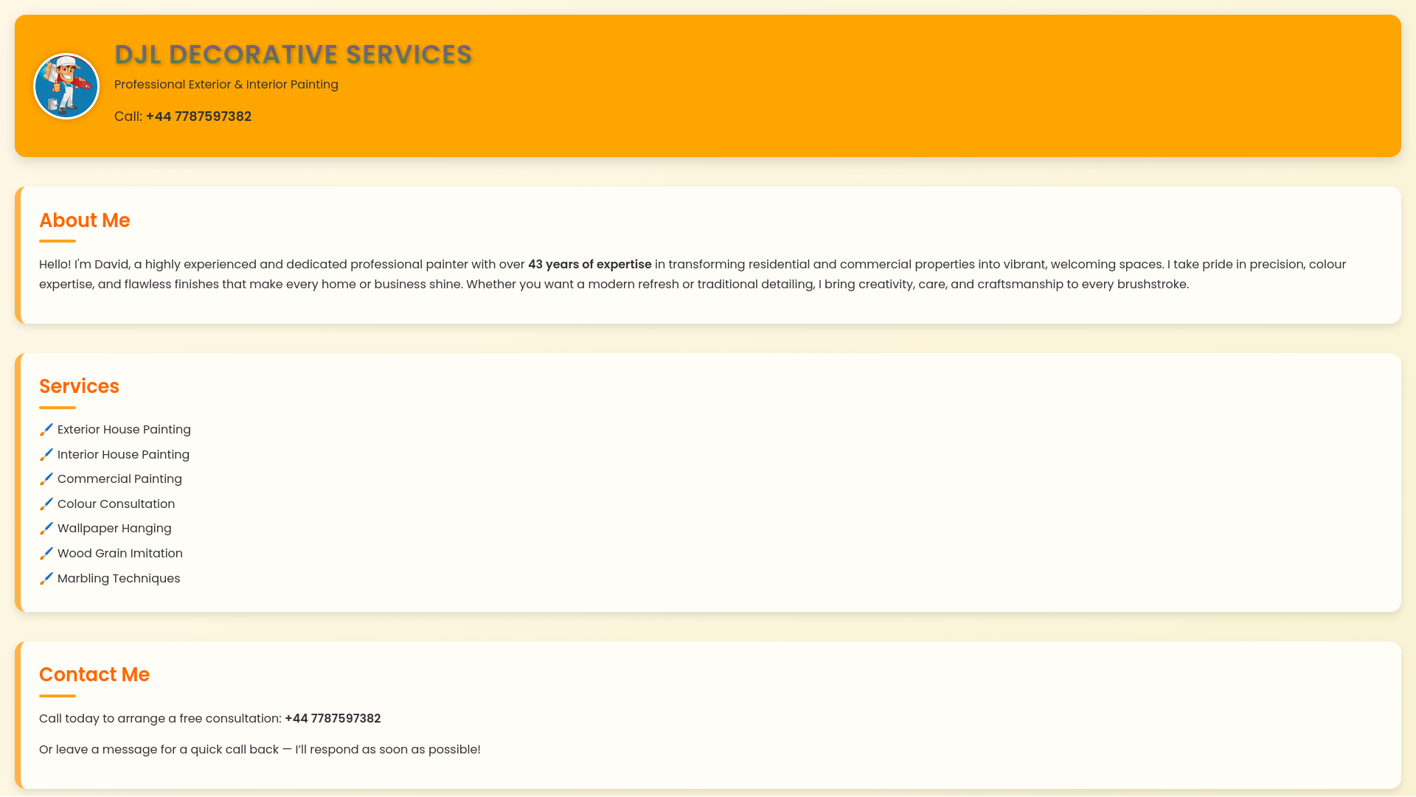The height and width of the screenshot is (797, 1416).
Task: Click the Services heading
Action: (79, 386)
